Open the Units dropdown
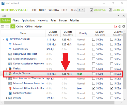Viewport: 127px width, 105px height. tap(81, 10)
